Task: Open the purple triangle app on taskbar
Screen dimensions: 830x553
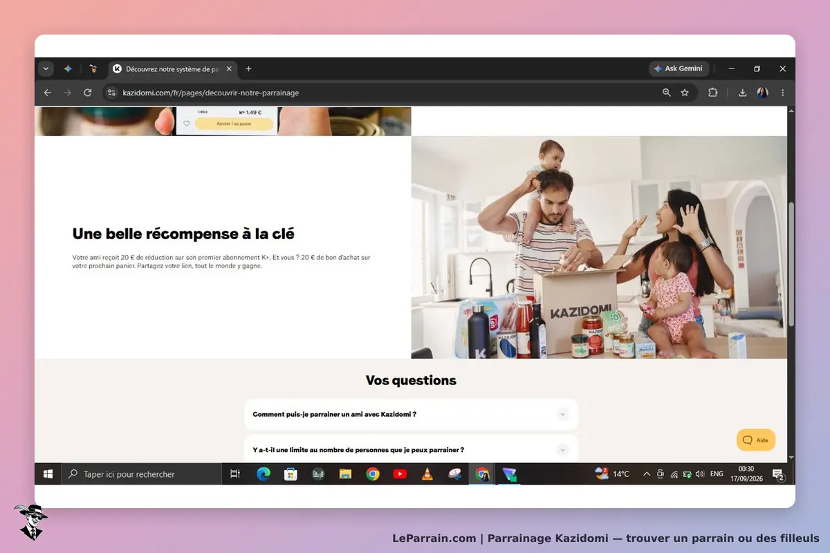Action: coord(510,474)
